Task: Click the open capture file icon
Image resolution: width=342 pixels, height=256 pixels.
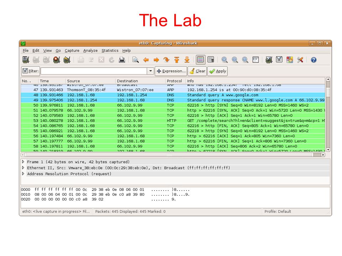Action: click(x=81, y=60)
